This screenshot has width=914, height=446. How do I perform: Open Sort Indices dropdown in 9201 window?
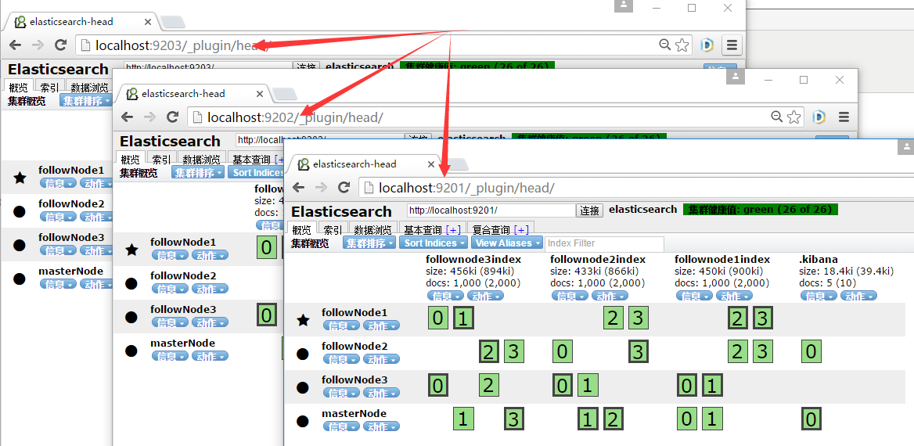pos(434,243)
